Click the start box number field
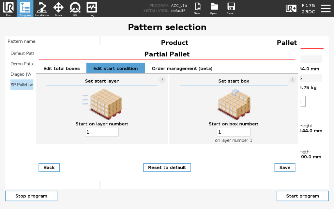334x209 pixels. click(x=234, y=132)
